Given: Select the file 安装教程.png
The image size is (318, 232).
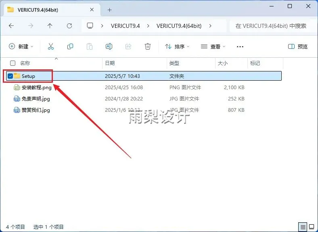Looking at the screenshot, I should pos(36,88).
